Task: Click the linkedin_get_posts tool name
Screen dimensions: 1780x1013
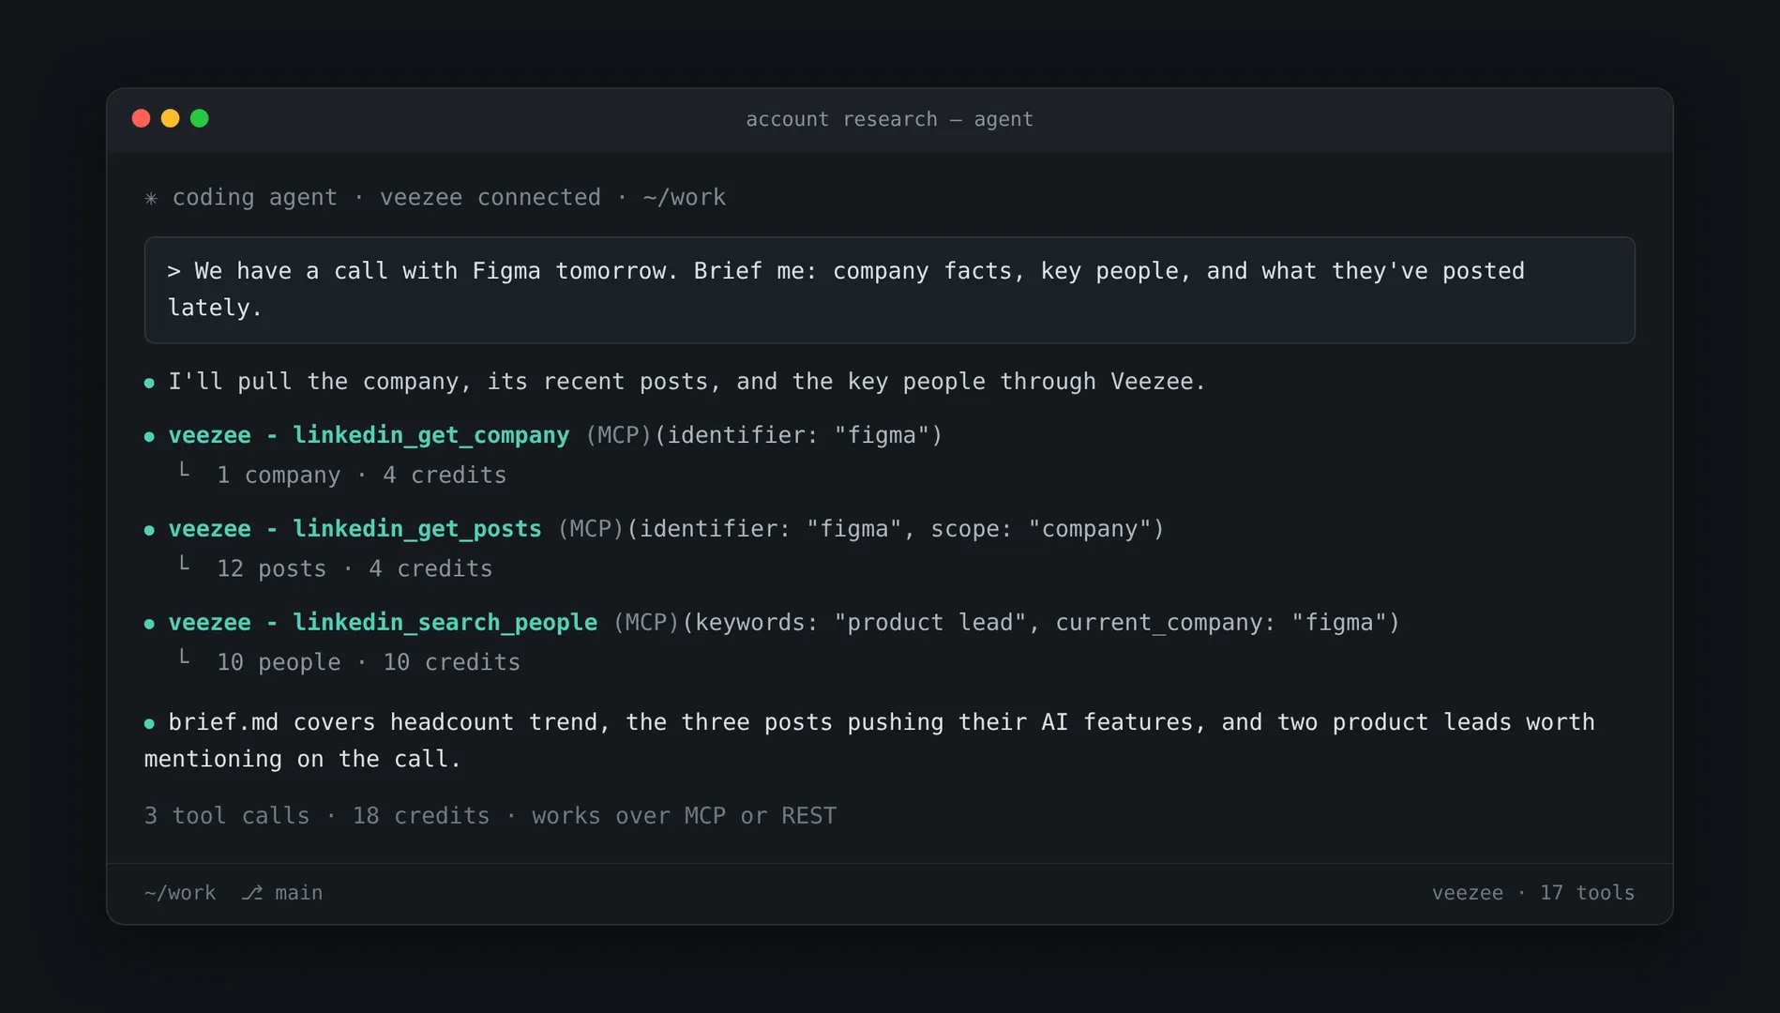Action: click(417, 529)
